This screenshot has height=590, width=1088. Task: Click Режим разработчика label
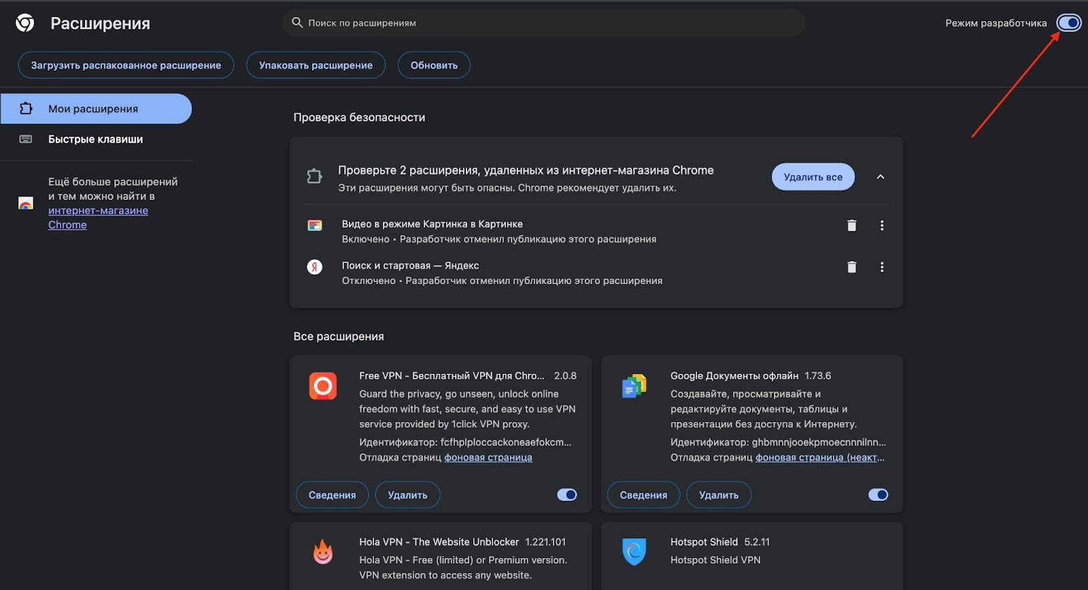point(996,23)
